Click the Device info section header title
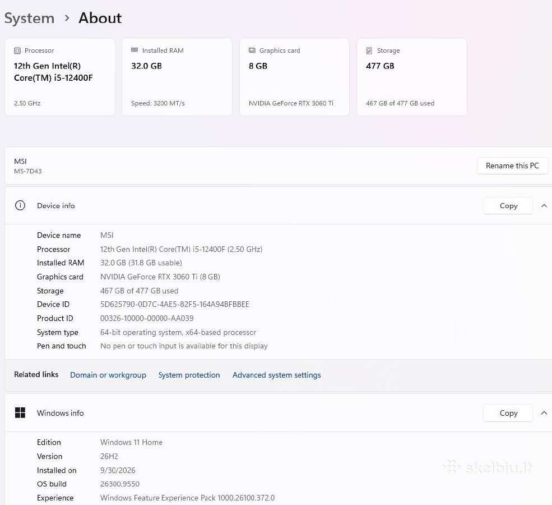The width and height of the screenshot is (552, 505). click(x=56, y=206)
